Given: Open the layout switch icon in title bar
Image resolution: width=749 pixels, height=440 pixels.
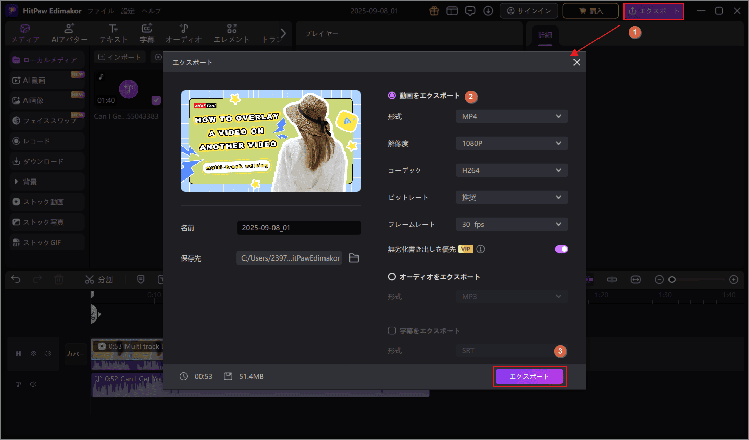Looking at the screenshot, I should pos(452,11).
